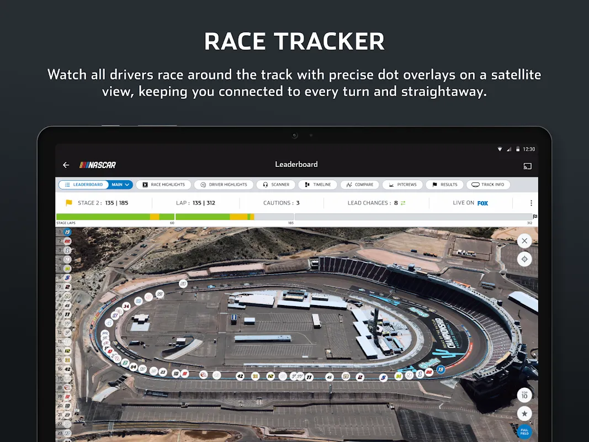
Task: Dismiss the track map with X button
Action: coord(524,240)
